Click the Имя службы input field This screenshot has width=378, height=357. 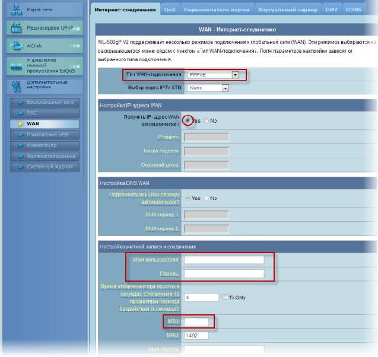click(x=224, y=349)
